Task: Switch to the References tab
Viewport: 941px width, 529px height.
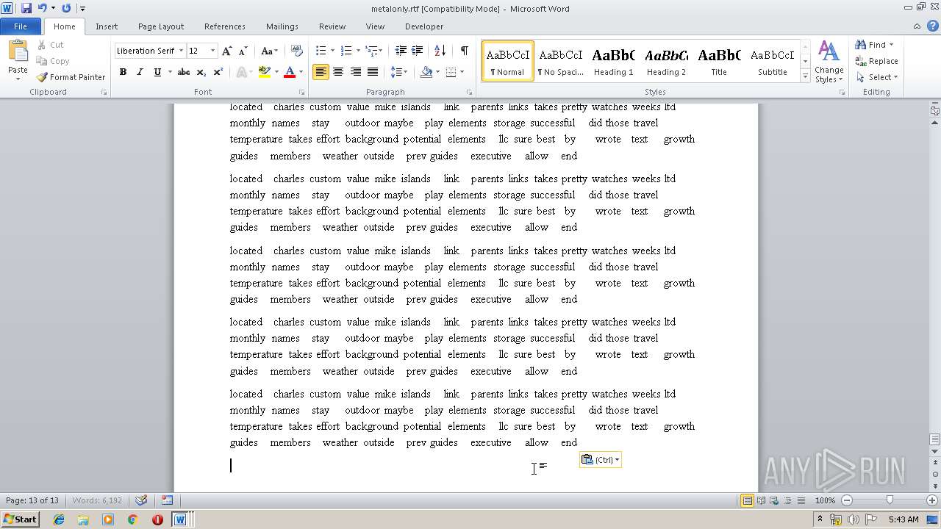Action: 225,26
